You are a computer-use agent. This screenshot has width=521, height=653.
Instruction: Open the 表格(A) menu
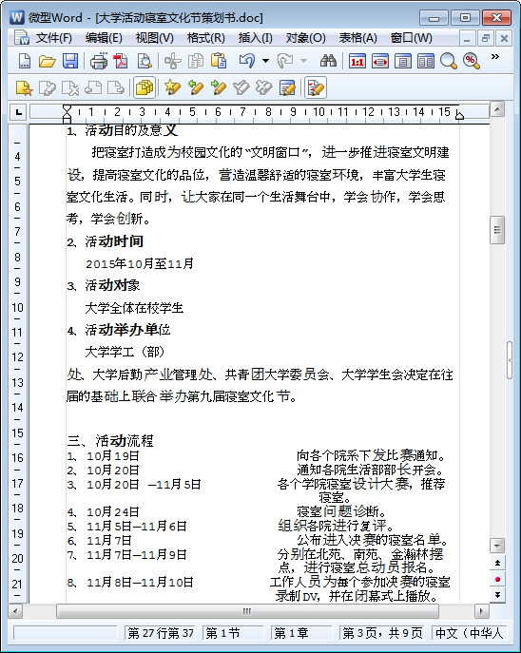(357, 38)
